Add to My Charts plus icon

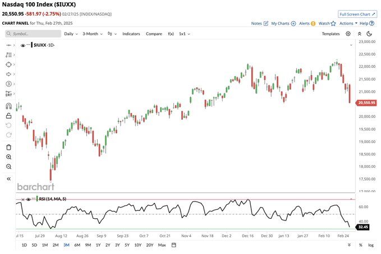click(293, 23)
